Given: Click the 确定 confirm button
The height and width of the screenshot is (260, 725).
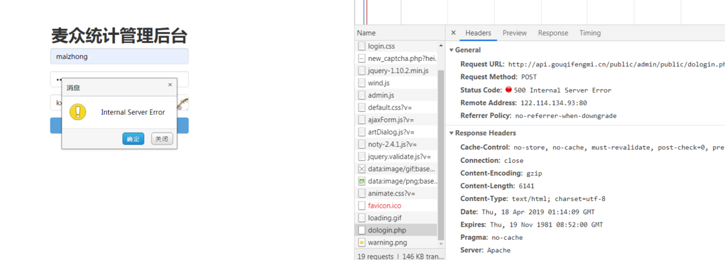Looking at the screenshot, I should pos(133,139).
